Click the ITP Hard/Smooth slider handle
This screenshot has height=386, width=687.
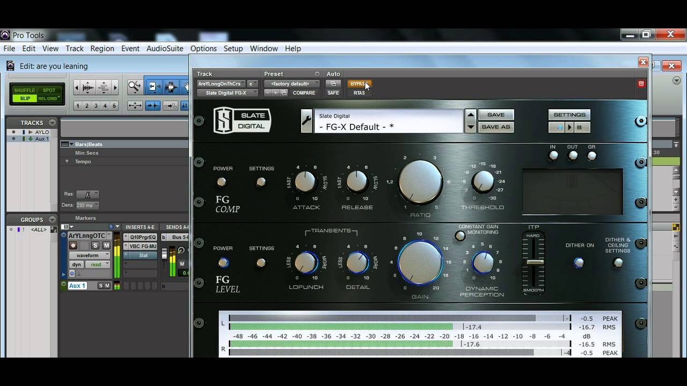(533, 262)
